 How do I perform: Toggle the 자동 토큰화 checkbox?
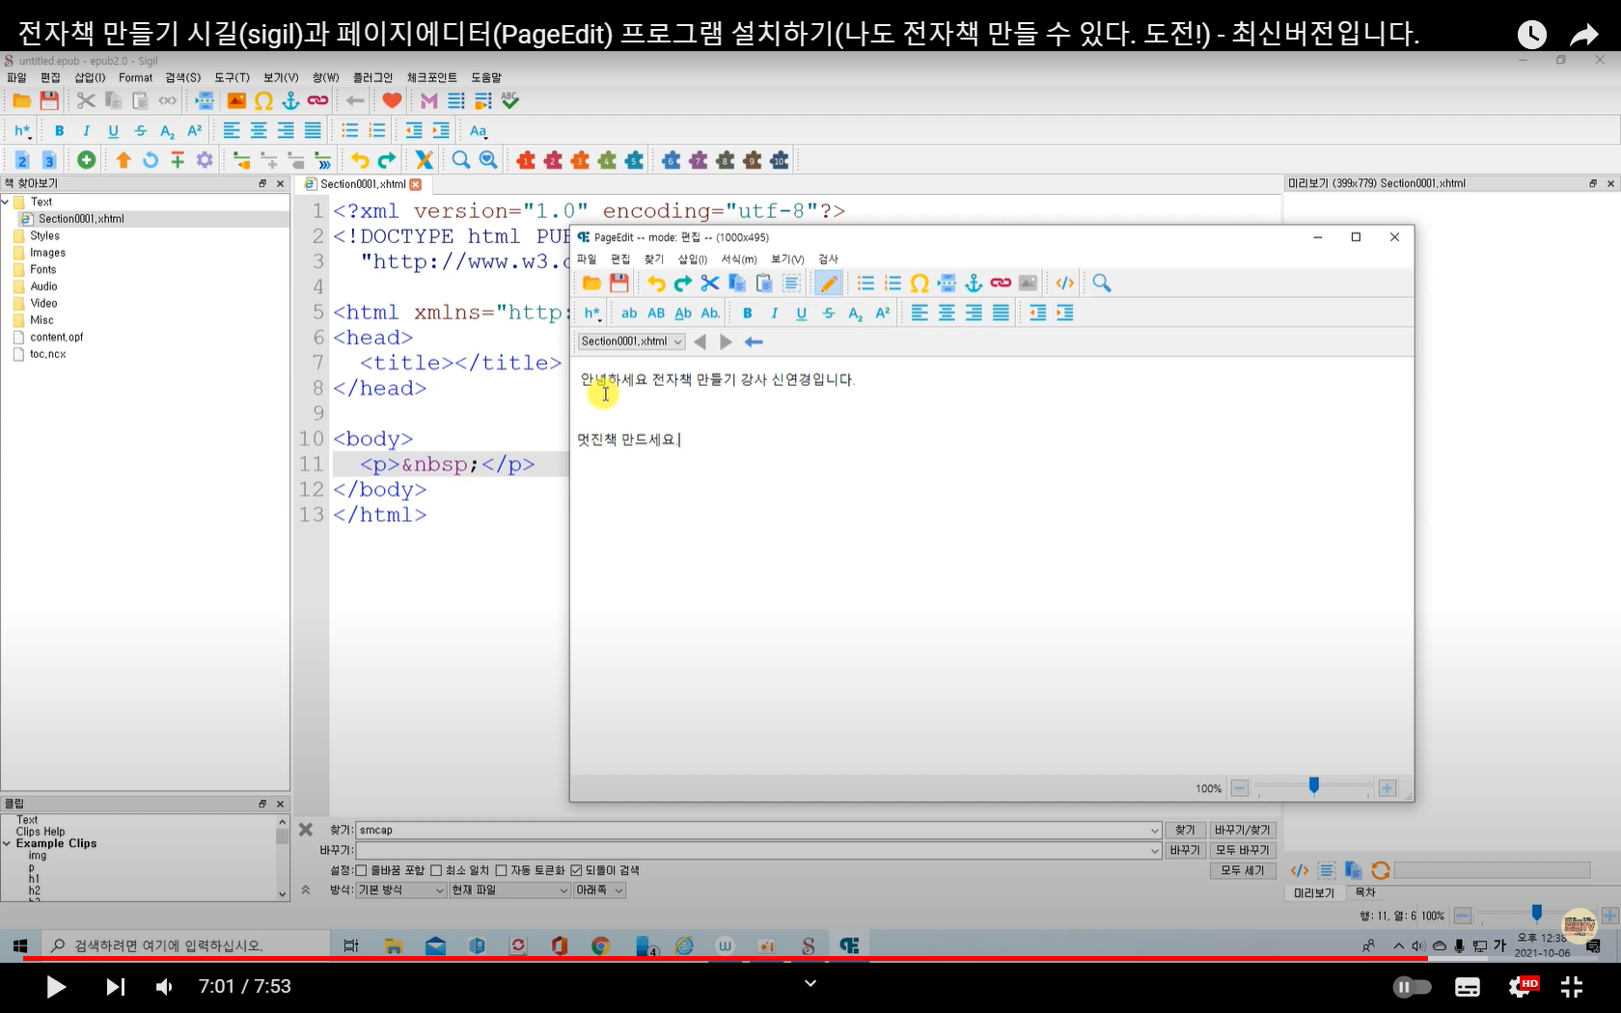pyautogui.click(x=502, y=870)
